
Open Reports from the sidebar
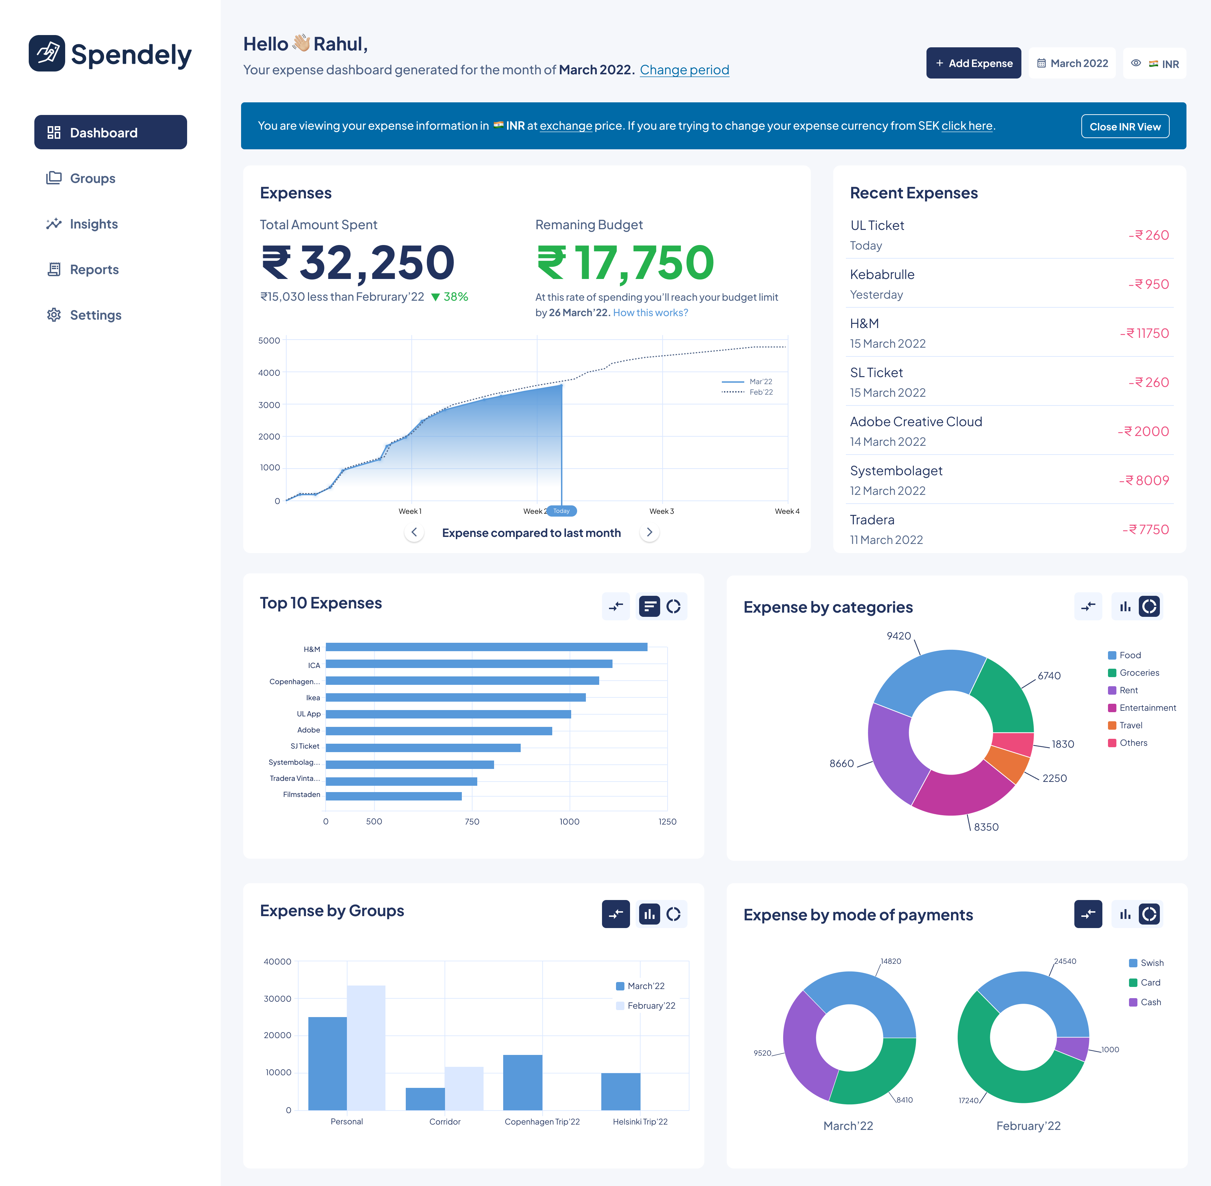(x=82, y=269)
